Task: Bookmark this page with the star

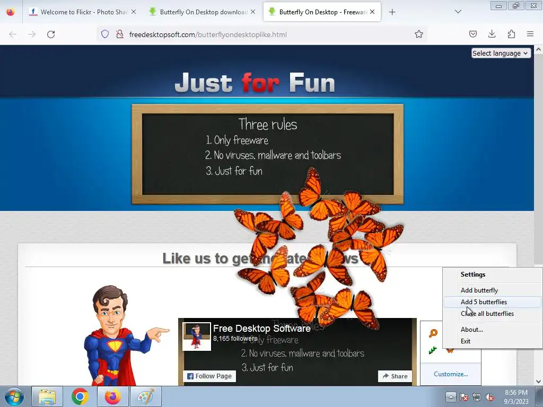Action: click(419, 34)
